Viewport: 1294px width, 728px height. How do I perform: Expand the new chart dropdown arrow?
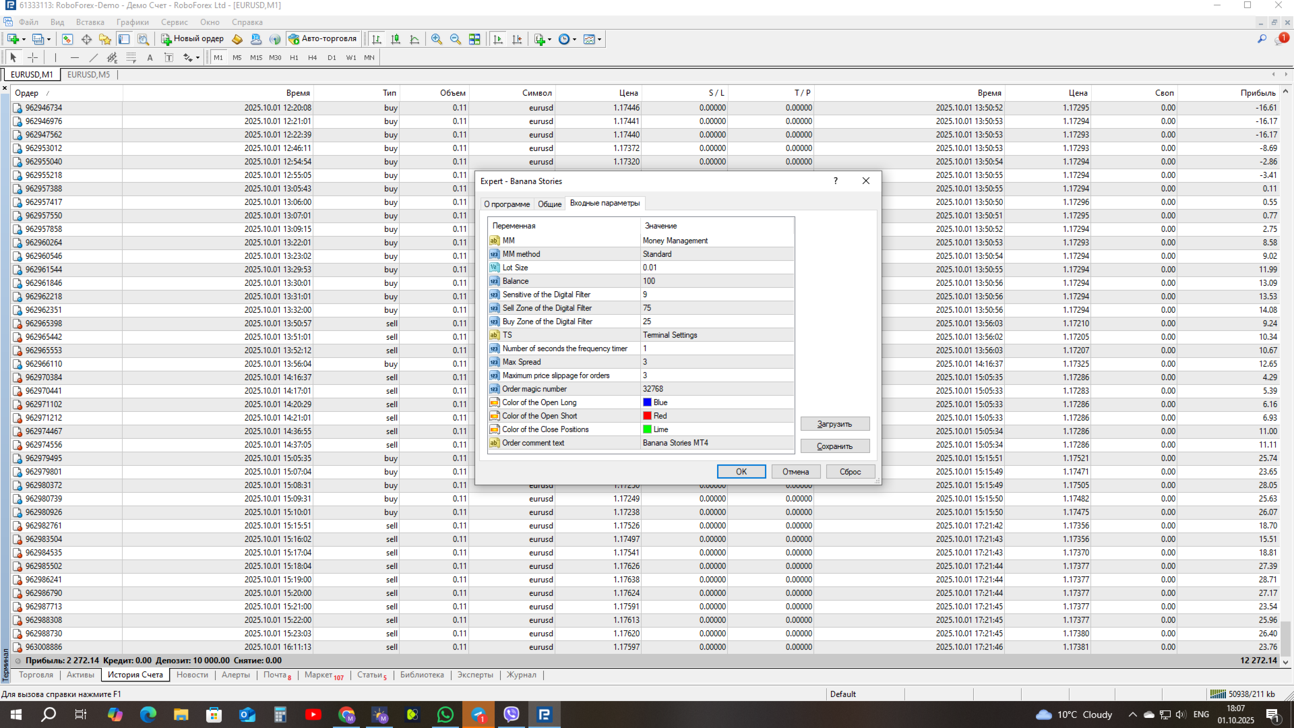(24, 39)
